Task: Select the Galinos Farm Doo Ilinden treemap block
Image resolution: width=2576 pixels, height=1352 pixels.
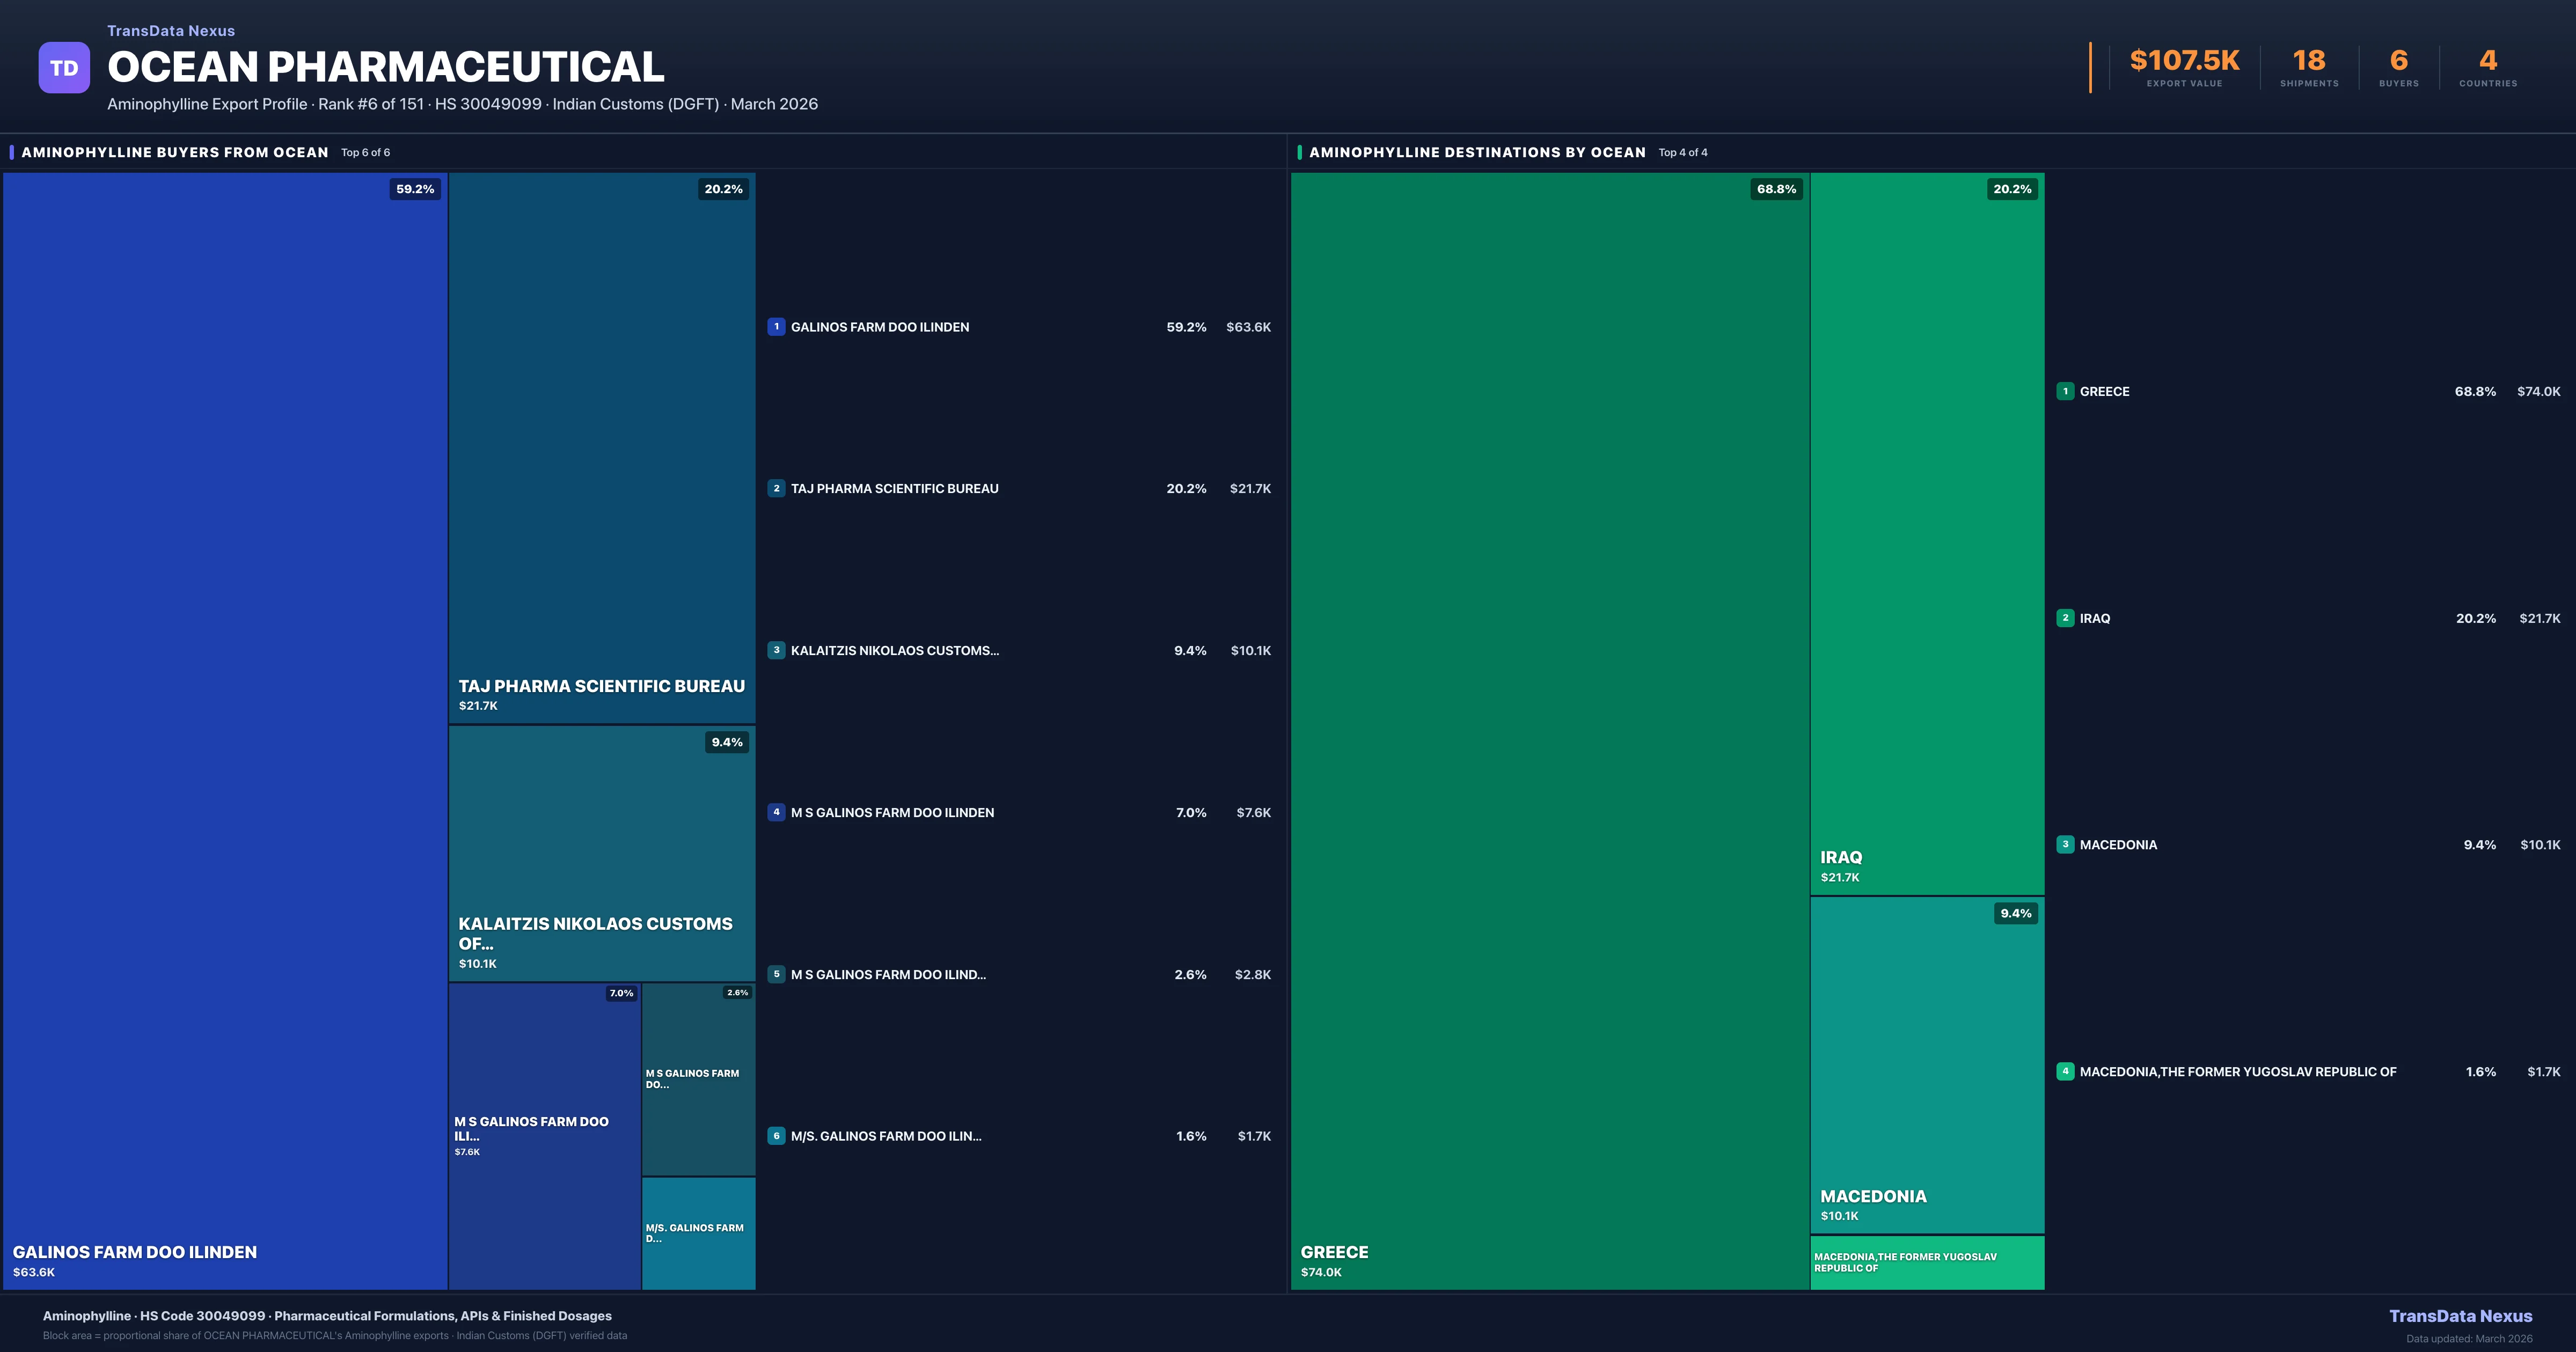Action: (225, 730)
